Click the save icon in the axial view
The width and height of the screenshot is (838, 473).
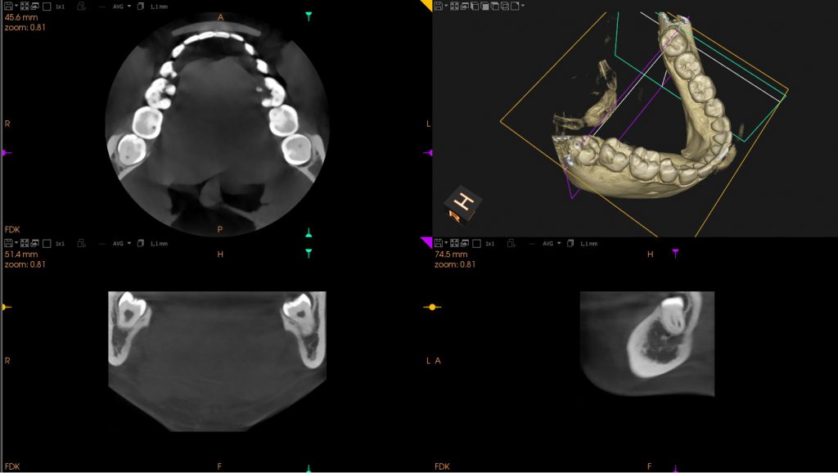(x=8, y=6)
